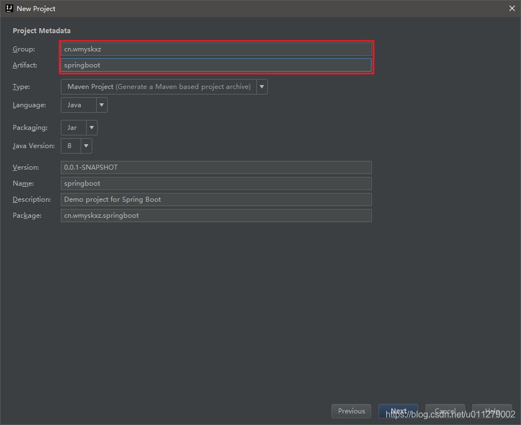Click the Project Metadata heading
Screen dimensions: 521x425
coord(41,30)
